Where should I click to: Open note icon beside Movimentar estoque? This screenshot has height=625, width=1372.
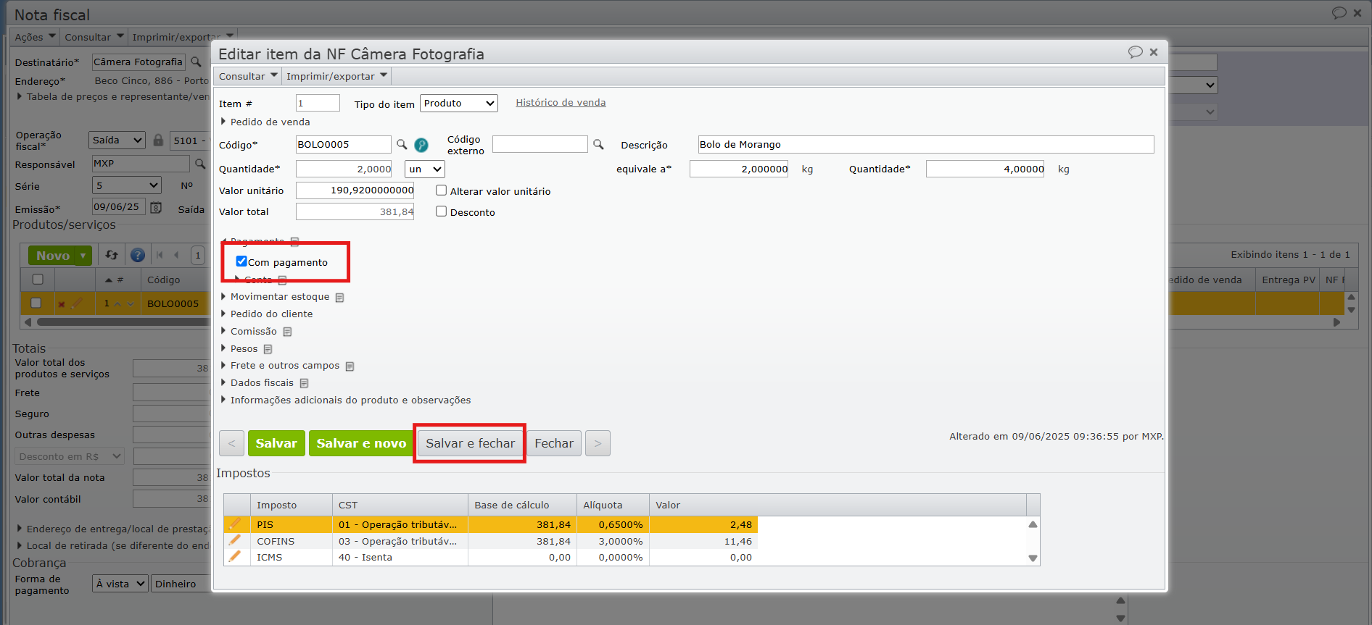coord(339,297)
